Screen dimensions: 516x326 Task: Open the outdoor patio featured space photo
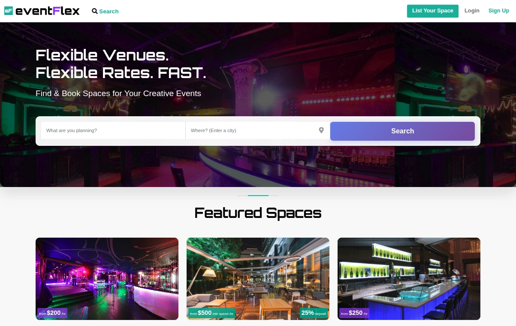tap(258, 279)
